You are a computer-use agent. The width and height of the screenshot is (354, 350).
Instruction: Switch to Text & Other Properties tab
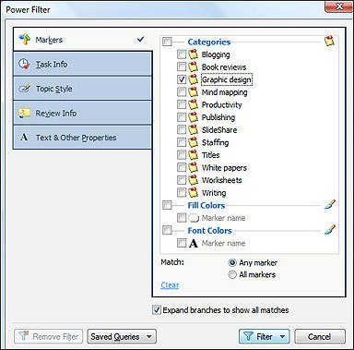pyautogui.click(x=82, y=138)
